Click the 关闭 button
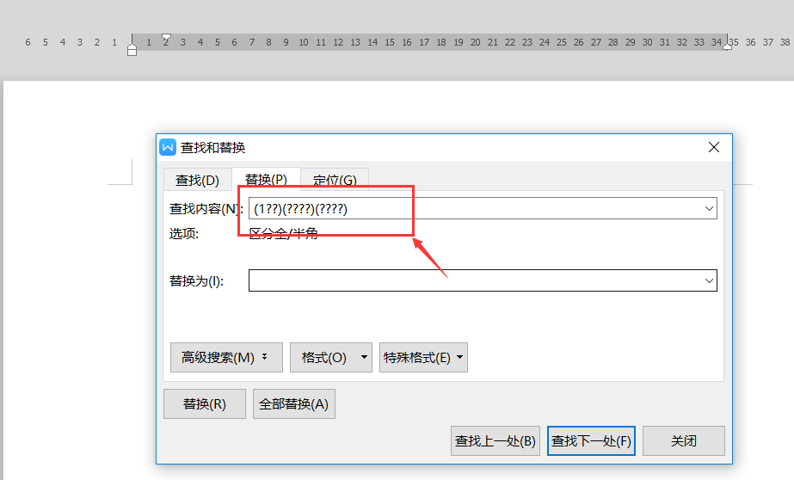The width and height of the screenshot is (794, 480). (684, 441)
